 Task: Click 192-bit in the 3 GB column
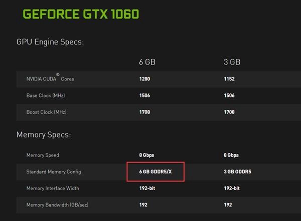tap(232, 188)
